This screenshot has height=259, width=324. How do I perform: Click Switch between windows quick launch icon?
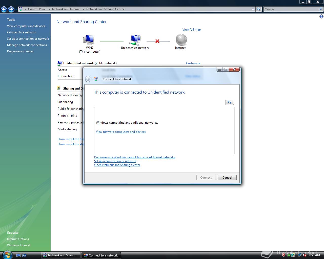[24, 255]
